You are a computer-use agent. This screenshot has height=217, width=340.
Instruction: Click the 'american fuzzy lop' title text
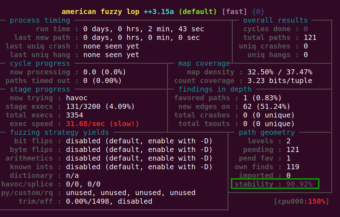click(x=100, y=12)
